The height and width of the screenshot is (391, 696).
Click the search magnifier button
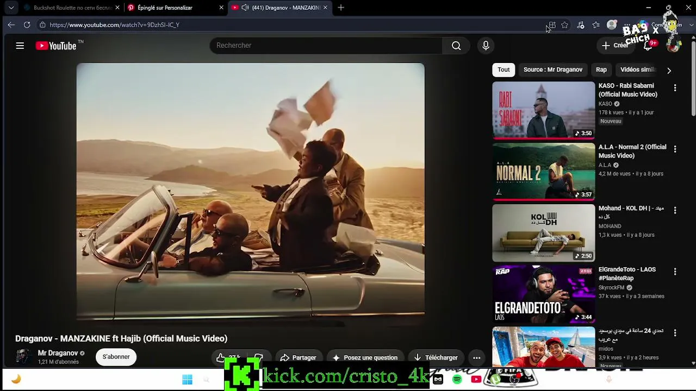[x=456, y=46]
